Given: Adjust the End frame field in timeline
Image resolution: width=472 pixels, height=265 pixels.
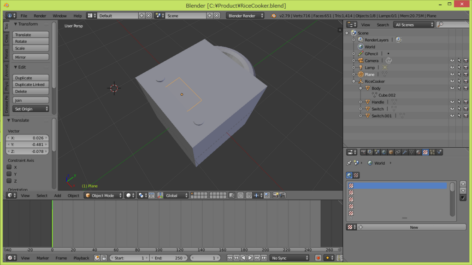Looking at the screenshot, I should [x=169, y=258].
